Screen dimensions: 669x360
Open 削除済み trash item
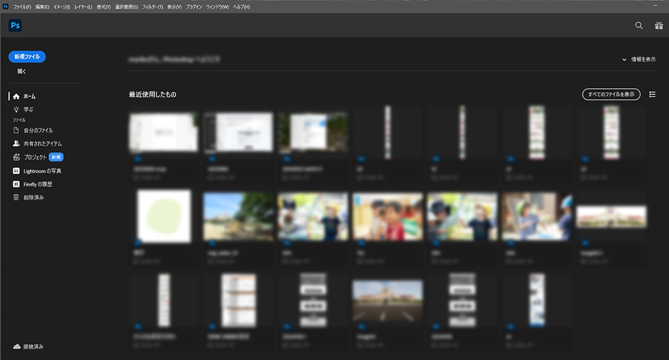(x=33, y=197)
